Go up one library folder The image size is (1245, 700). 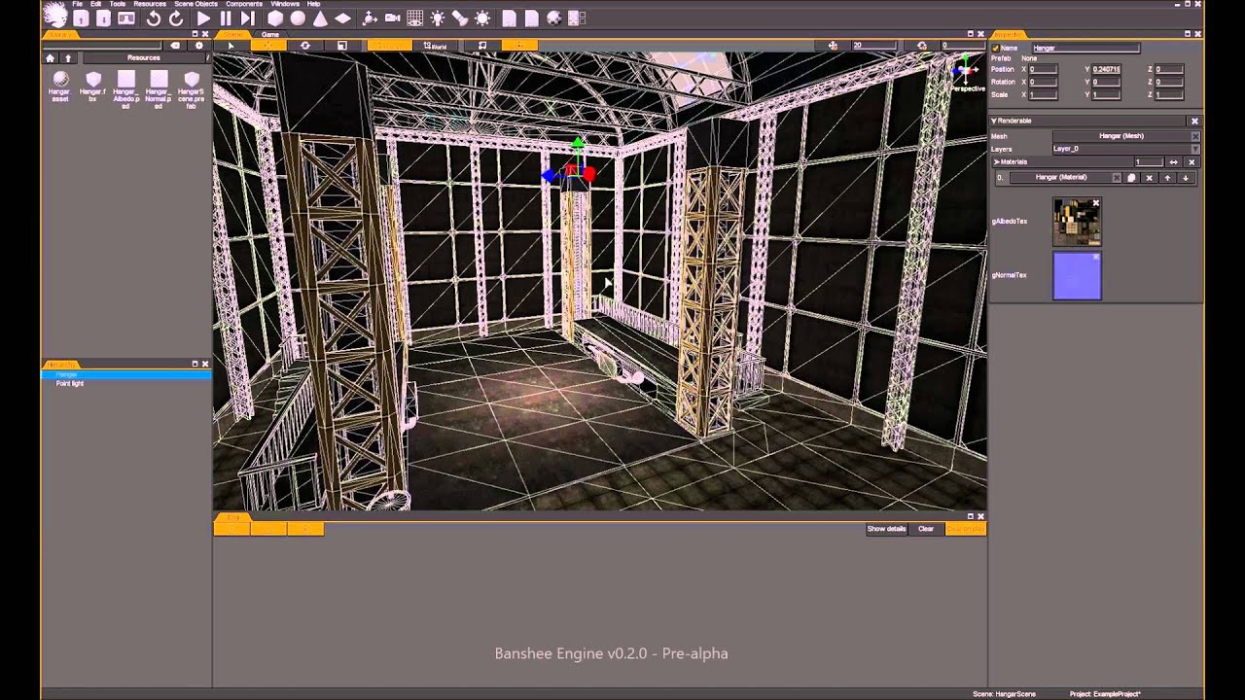click(x=67, y=58)
